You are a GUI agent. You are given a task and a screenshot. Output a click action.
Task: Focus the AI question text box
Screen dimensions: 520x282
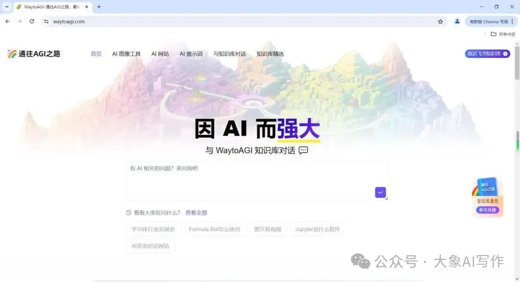coord(257,181)
